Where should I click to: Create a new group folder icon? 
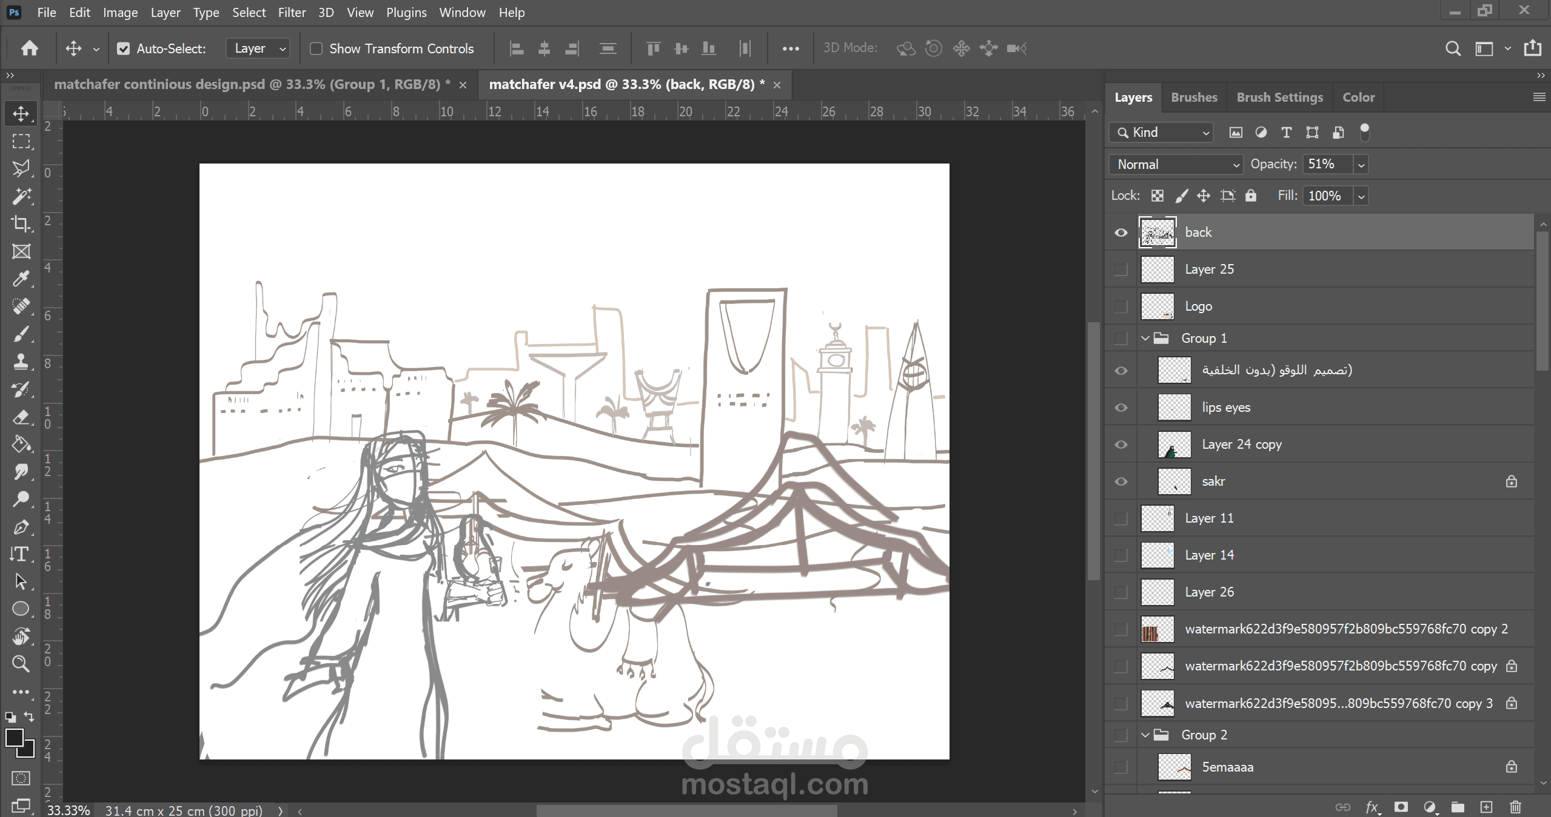[x=1458, y=807]
